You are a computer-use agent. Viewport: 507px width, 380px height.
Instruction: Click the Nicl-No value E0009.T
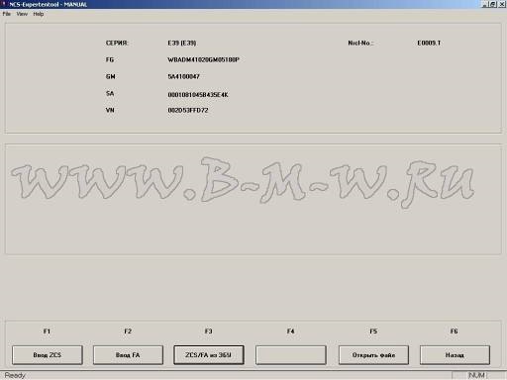coord(429,43)
